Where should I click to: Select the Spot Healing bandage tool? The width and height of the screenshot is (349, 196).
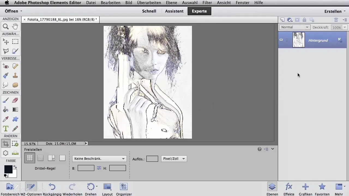coord(15,66)
